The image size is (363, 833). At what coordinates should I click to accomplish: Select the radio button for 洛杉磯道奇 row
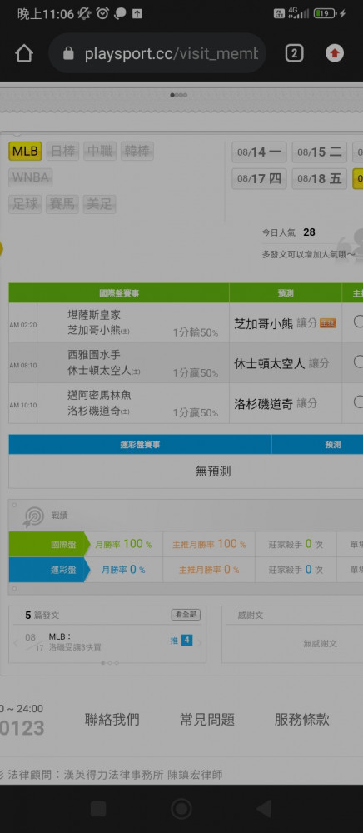click(x=358, y=402)
